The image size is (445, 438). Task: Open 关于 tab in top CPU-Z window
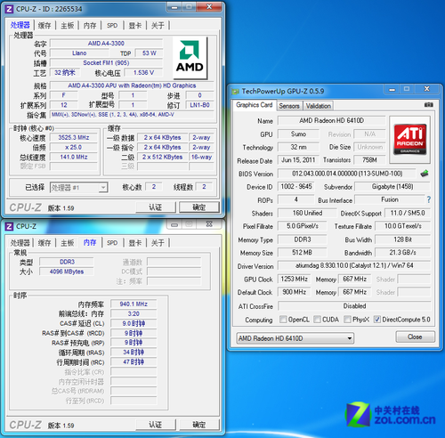158,26
